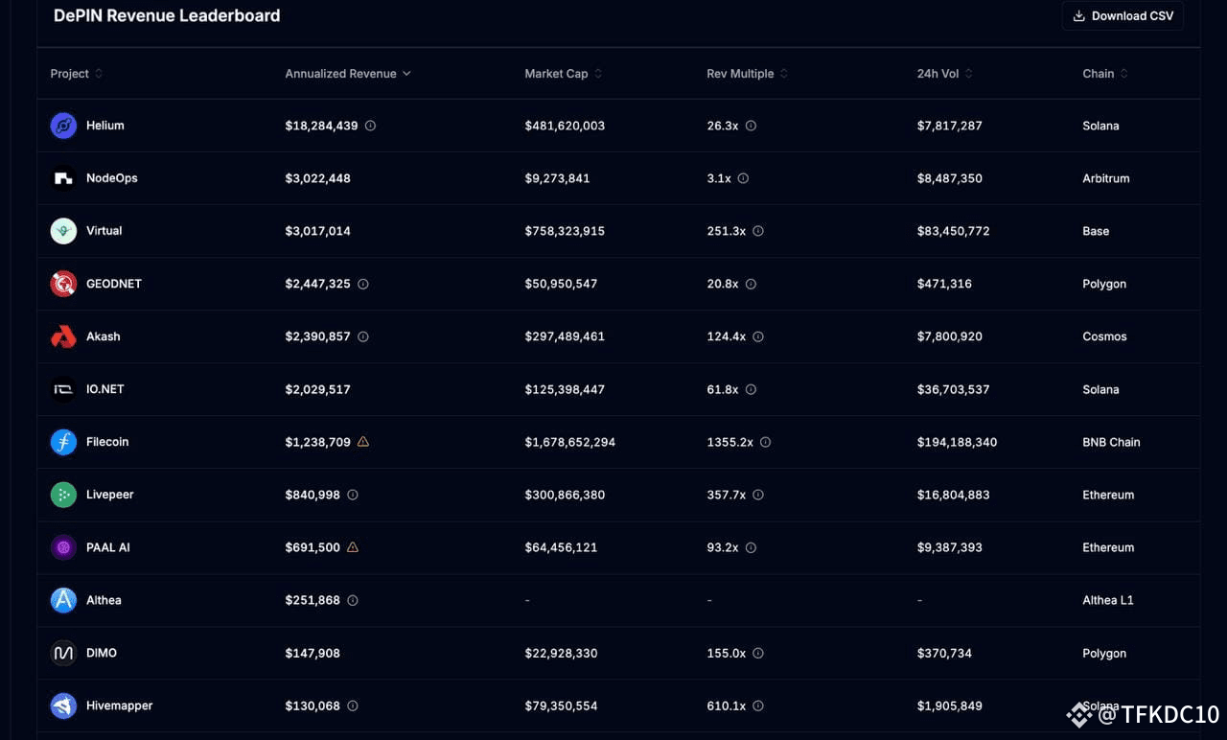This screenshot has width=1227, height=740.
Task: Sort by Annualized Revenue column header
Action: click(x=348, y=74)
